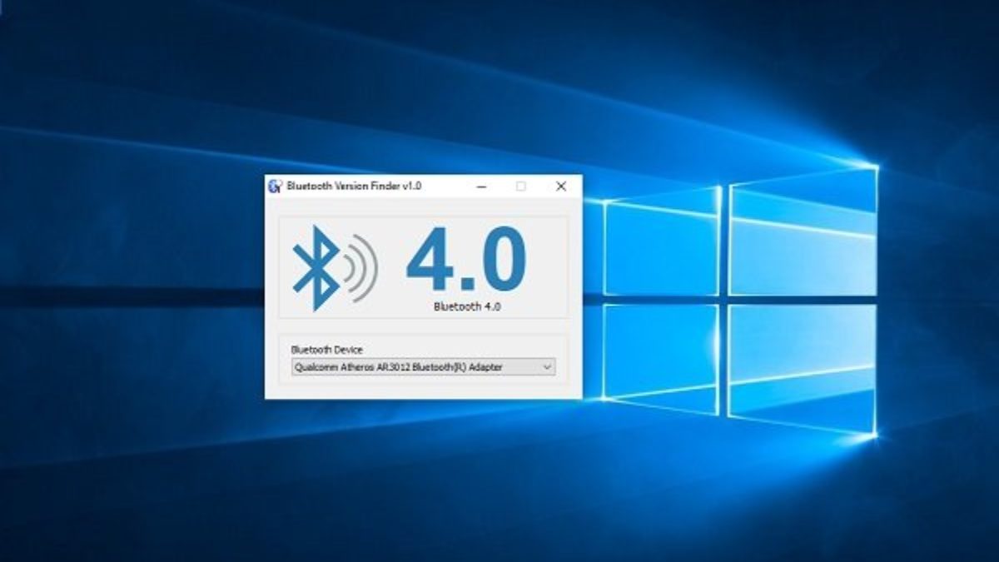
Task: Click the 'Bluetooth Version Finder v1.0' window title
Action: click(354, 186)
